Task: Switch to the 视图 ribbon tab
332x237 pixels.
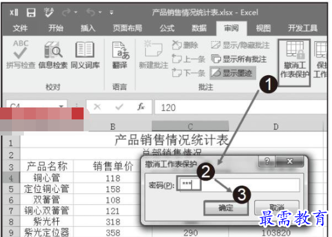Action: pyautogui.click(x=263, y=28)
